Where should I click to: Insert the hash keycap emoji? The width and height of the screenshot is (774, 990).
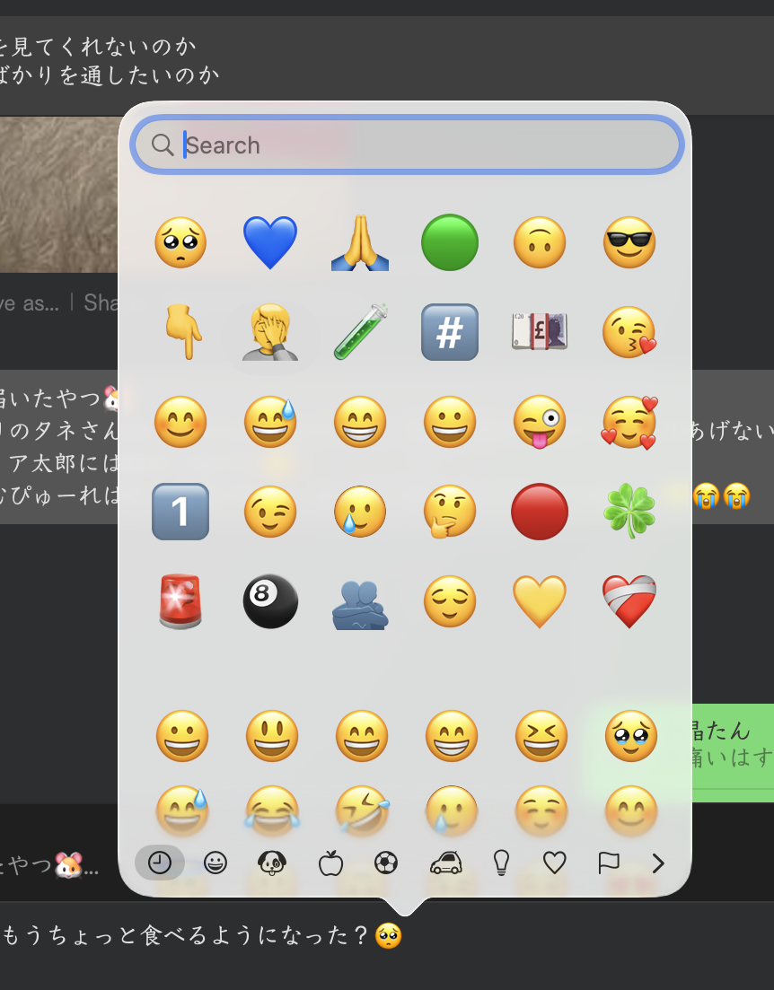tap(450, 332)
